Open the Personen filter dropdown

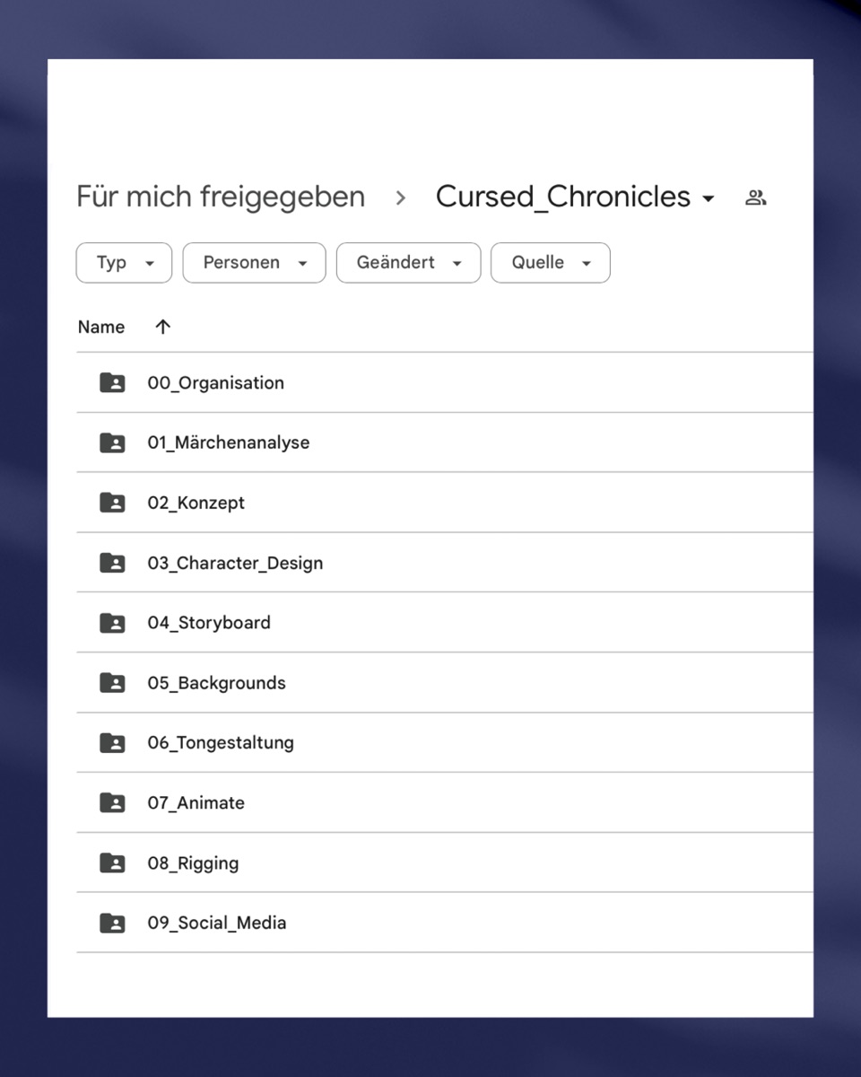click(x=255, y=263)
